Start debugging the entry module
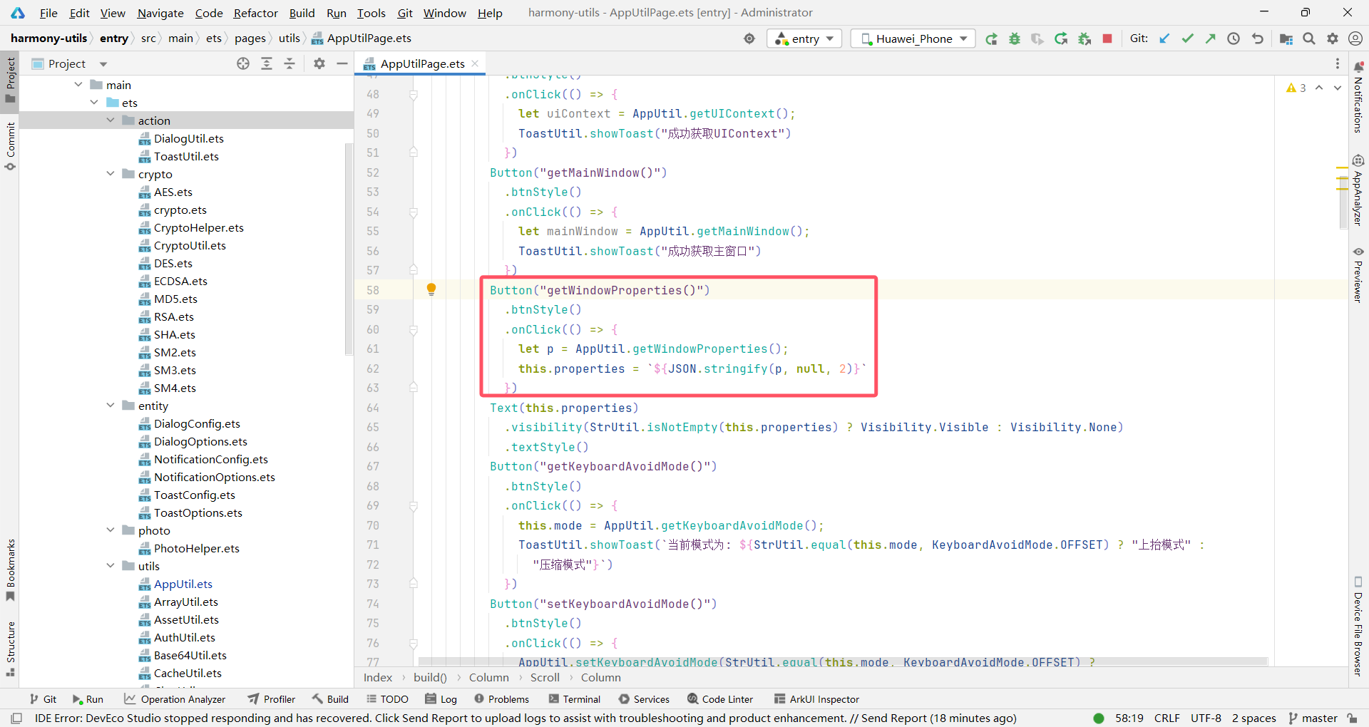 click(1015, 38)
